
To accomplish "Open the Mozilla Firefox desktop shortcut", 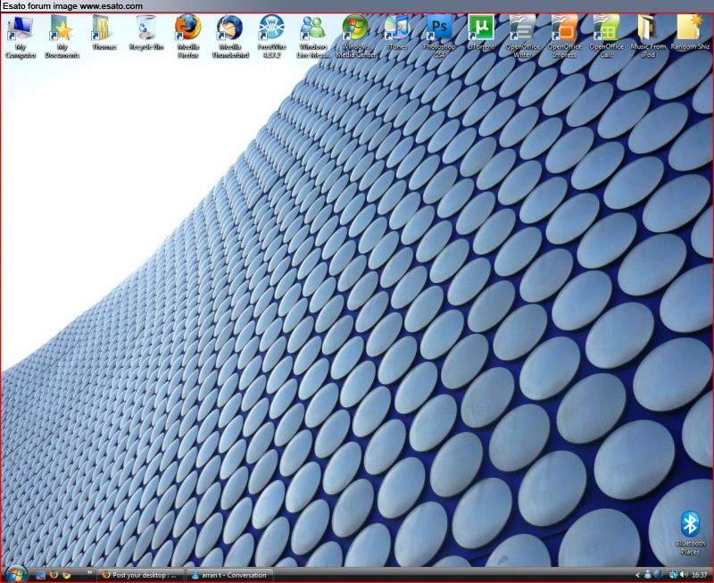I will pyautogui.click(x=187, y=29).
